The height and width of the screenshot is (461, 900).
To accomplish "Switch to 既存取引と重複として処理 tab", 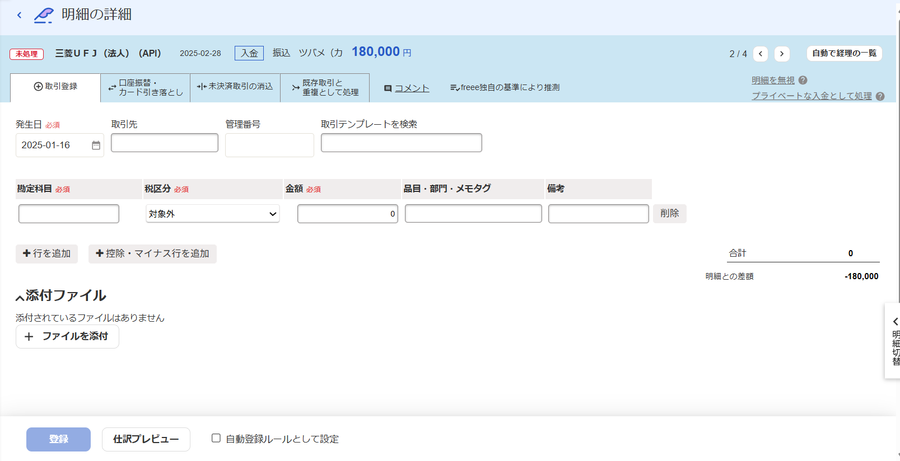I will [325, 87].
